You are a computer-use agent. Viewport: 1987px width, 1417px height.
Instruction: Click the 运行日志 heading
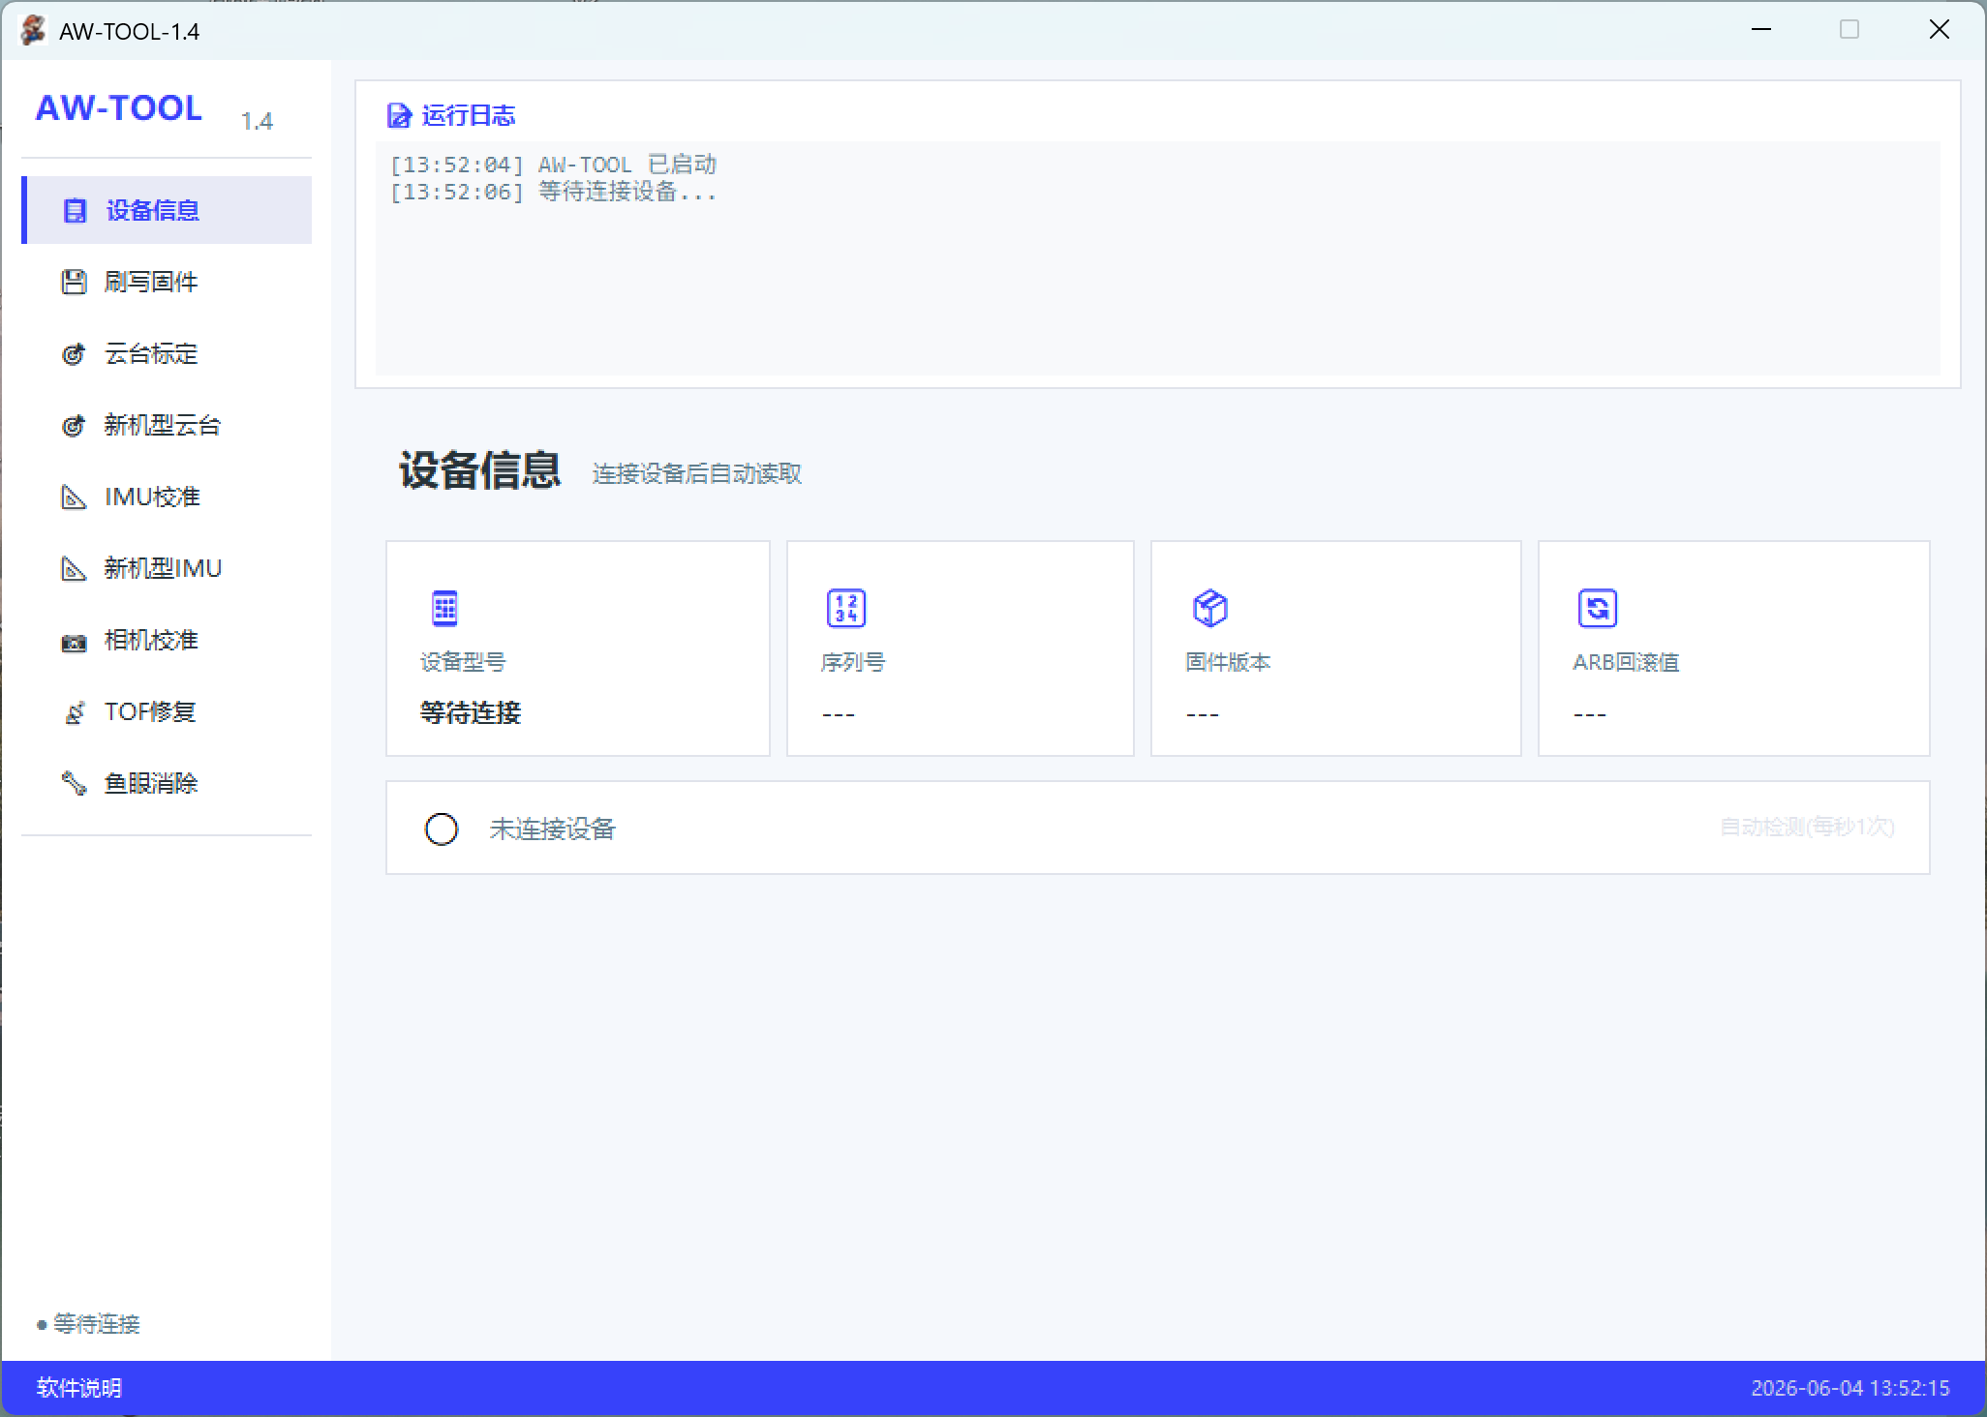pos(469,116)
